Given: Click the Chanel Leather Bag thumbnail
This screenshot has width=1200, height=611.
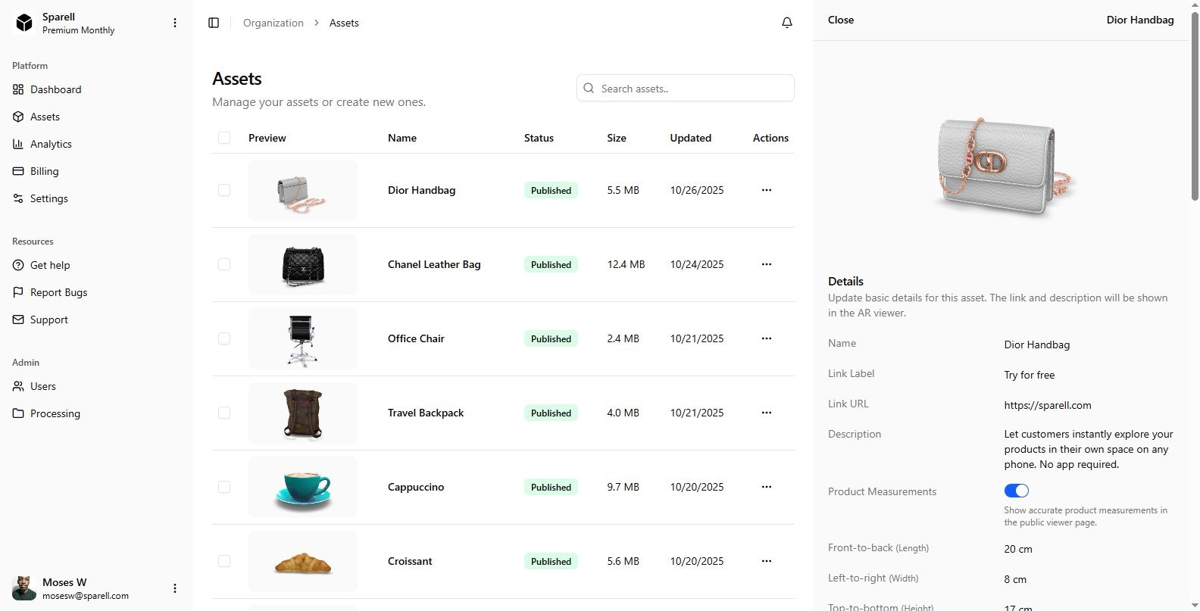Looking at the screenshot, I should coord(303,264).
